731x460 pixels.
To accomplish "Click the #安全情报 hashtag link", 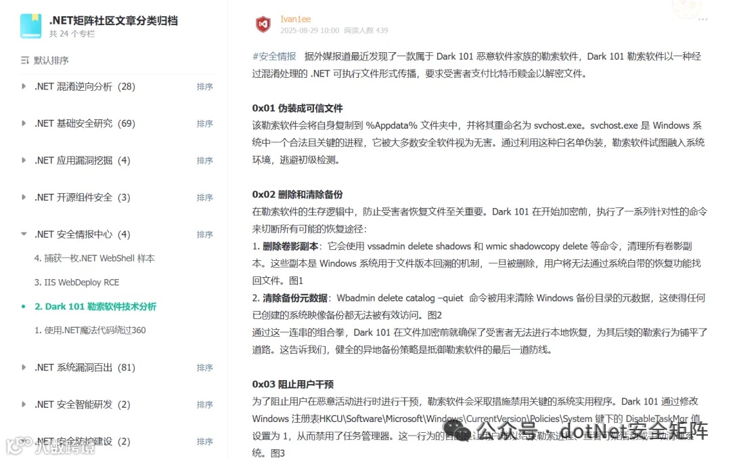I will coord(274,56).
